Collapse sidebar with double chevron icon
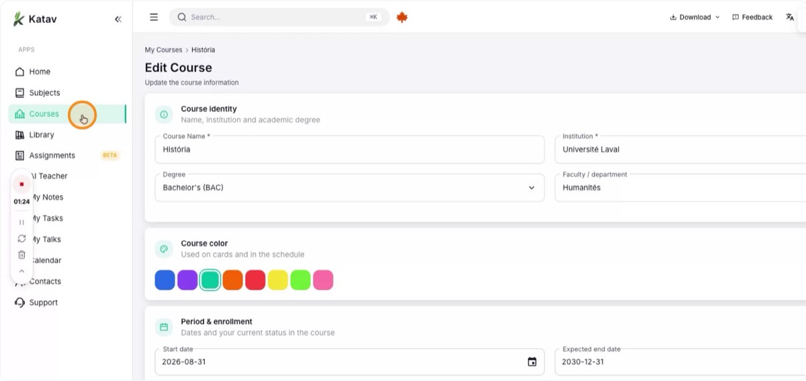806x381 pixels. [118, 19]
